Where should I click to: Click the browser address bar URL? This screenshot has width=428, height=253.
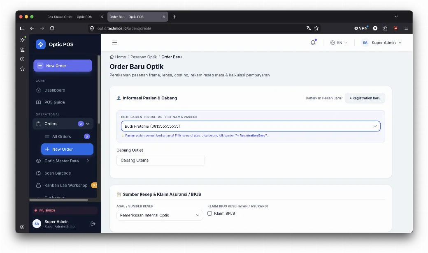pos(124,28)
